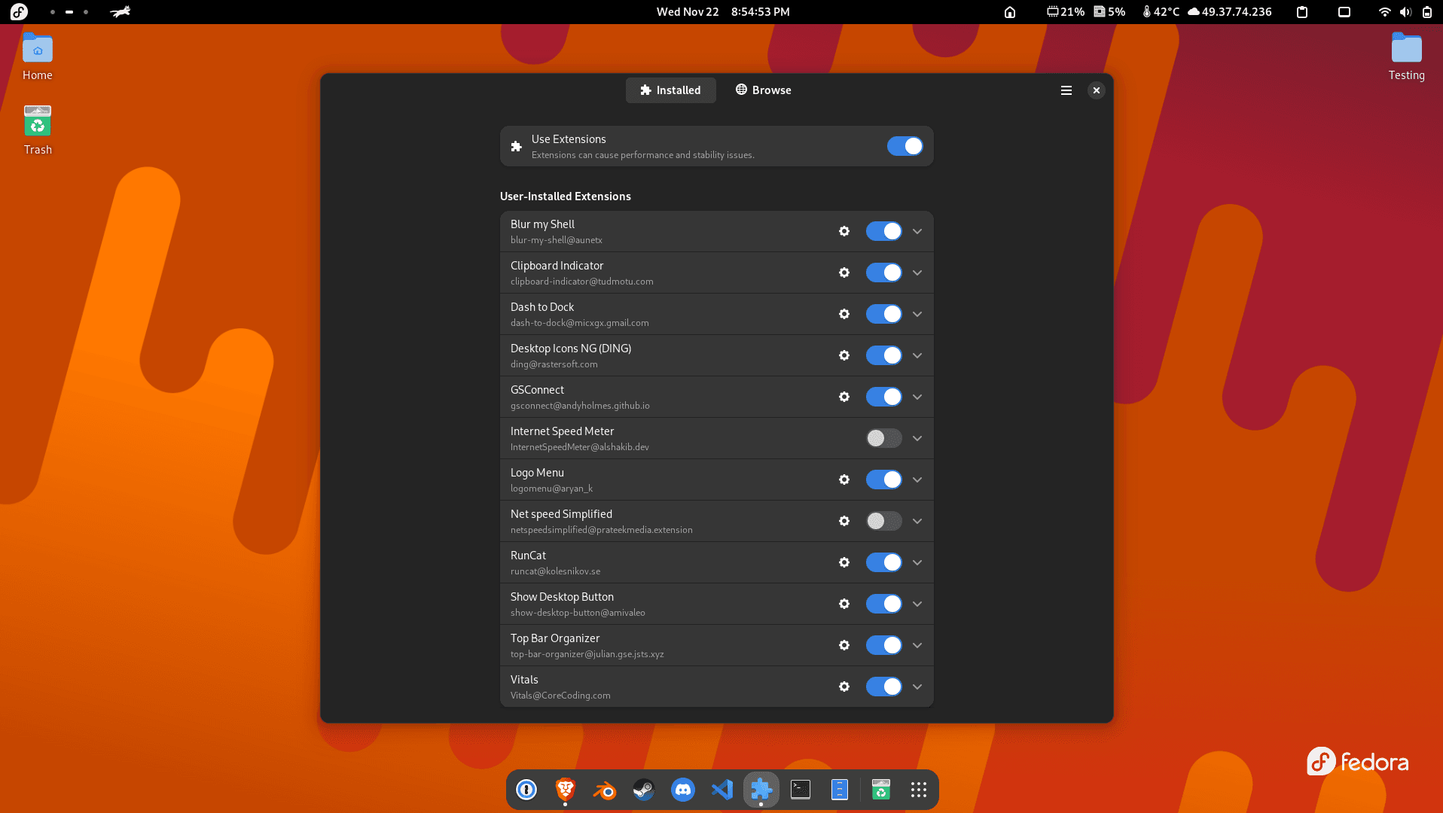Viewport: 1443px width, 813px height.
Task: Expand the Top Bar Organizer details chevron
Action: tap(917, 645)
